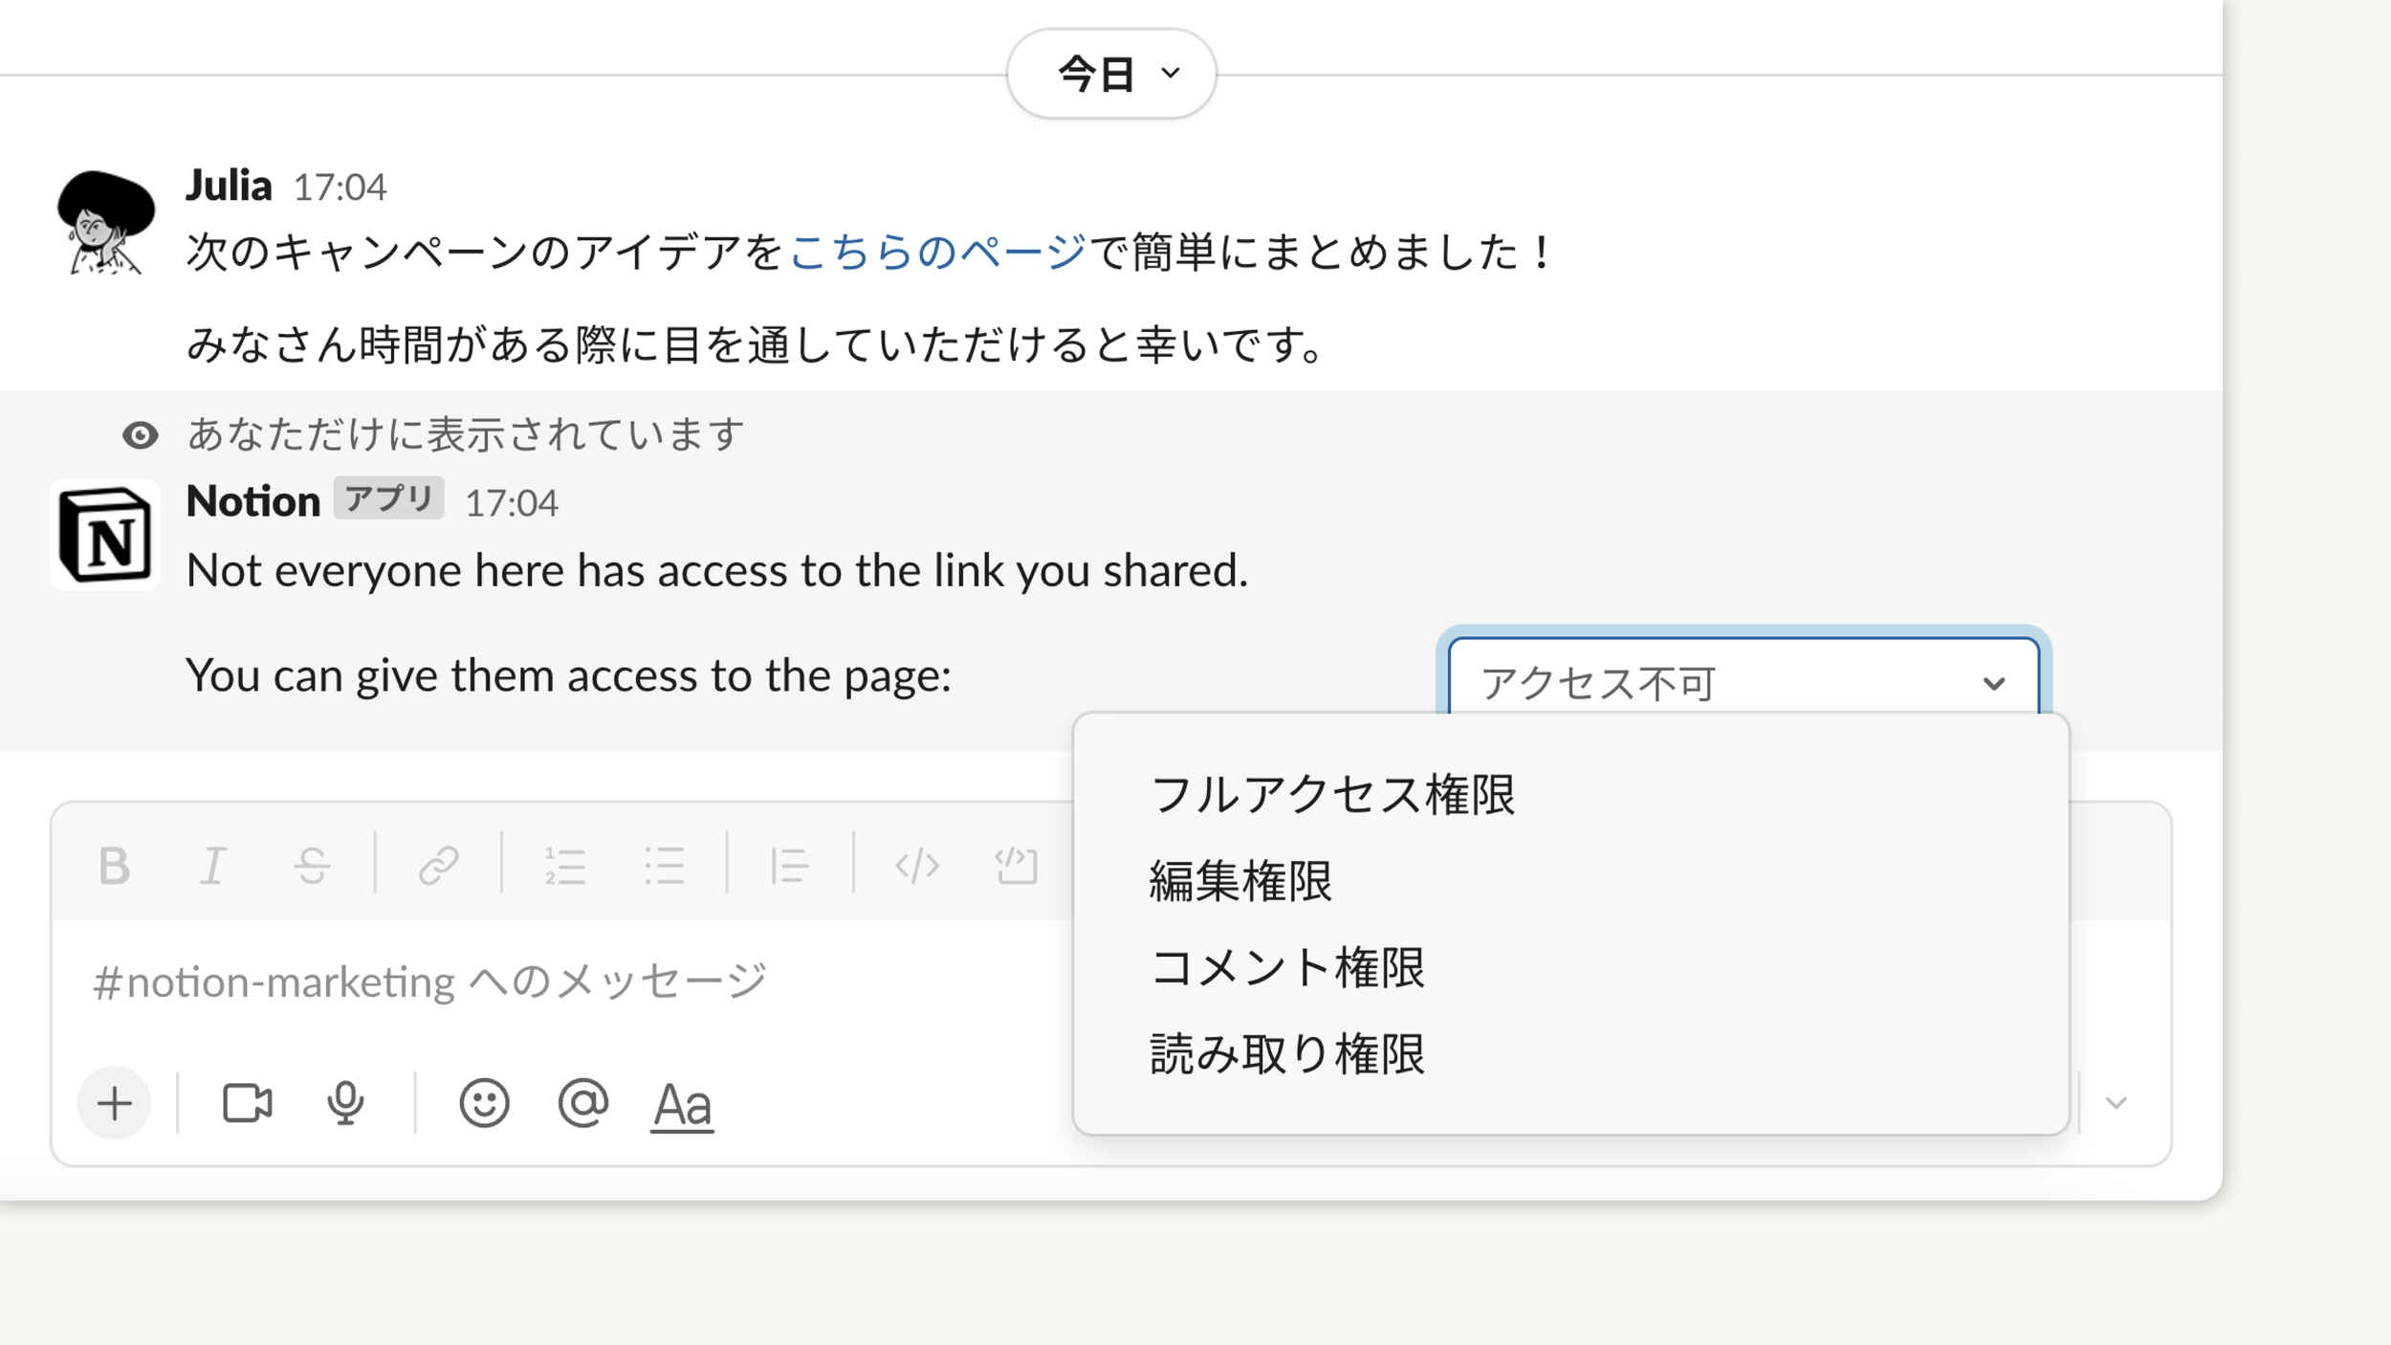Start a video clip from the composer
The height and width of the screenshot is (1345, 2391).
click(x=246, y=1102)
